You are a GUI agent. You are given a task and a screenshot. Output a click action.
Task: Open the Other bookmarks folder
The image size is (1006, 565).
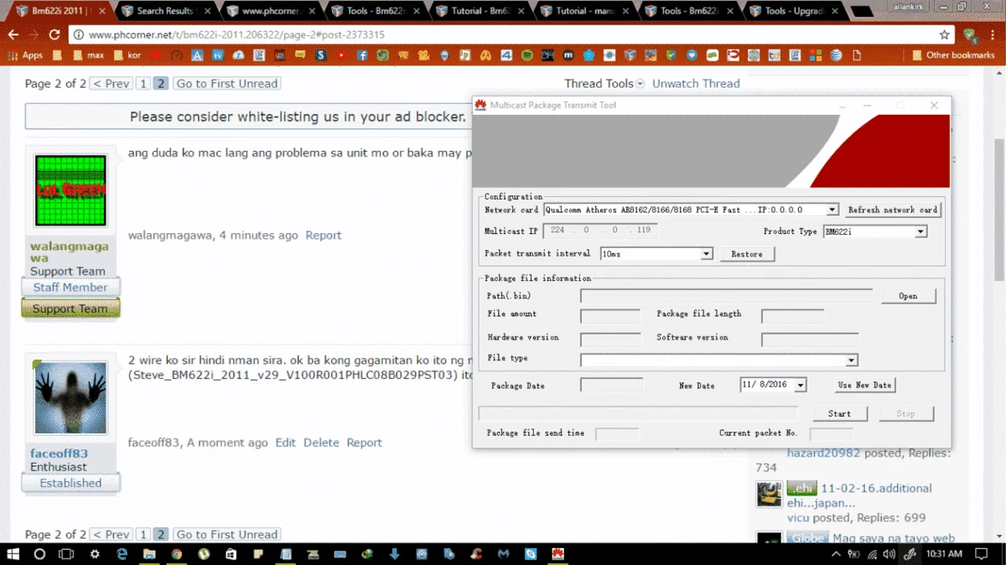(952, 55)
